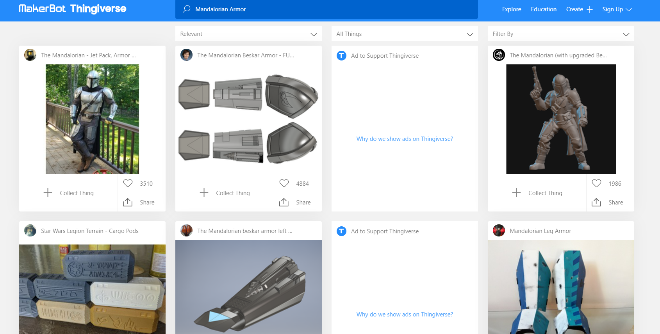Open Mandalorian Leg Armor title
The image size is (660, 334).
click(540, 231)
